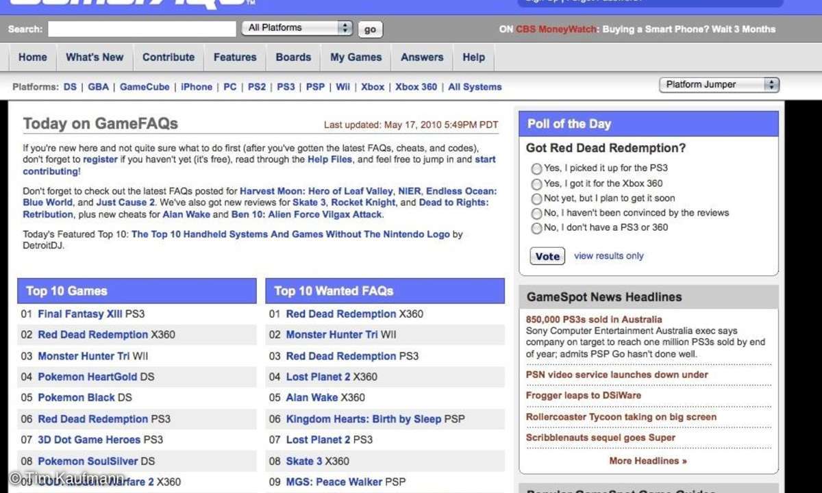Open Kingdom Hearts: Birth by Sleep link
This screenshot has height=493, width=822.
[364, 419]
